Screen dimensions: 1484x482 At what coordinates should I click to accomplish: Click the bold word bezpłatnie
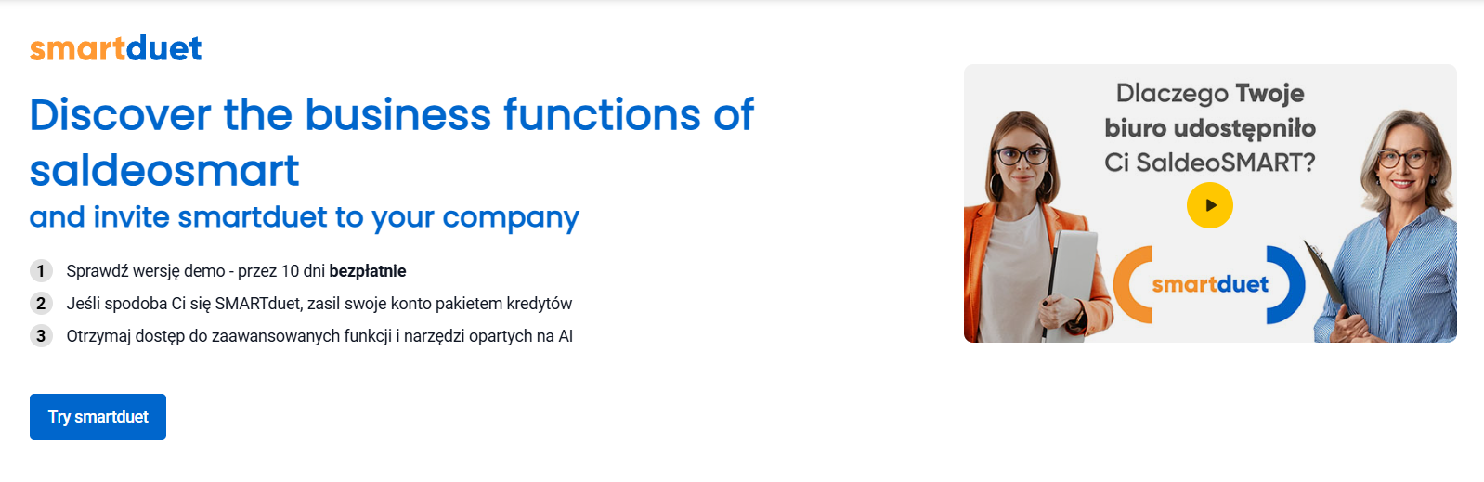[x=368, y=271]
